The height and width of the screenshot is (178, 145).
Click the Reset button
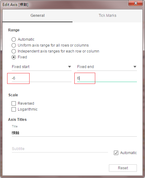(123, 168)
